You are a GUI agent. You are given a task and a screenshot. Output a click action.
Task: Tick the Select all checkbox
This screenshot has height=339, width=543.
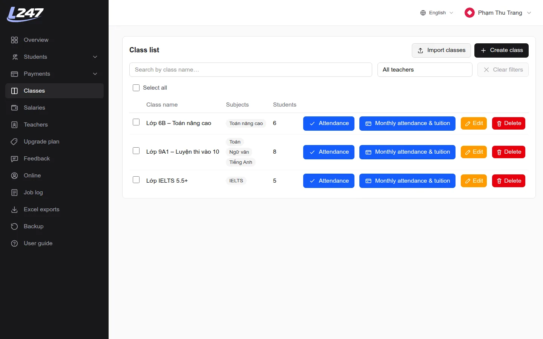[136, 88]
